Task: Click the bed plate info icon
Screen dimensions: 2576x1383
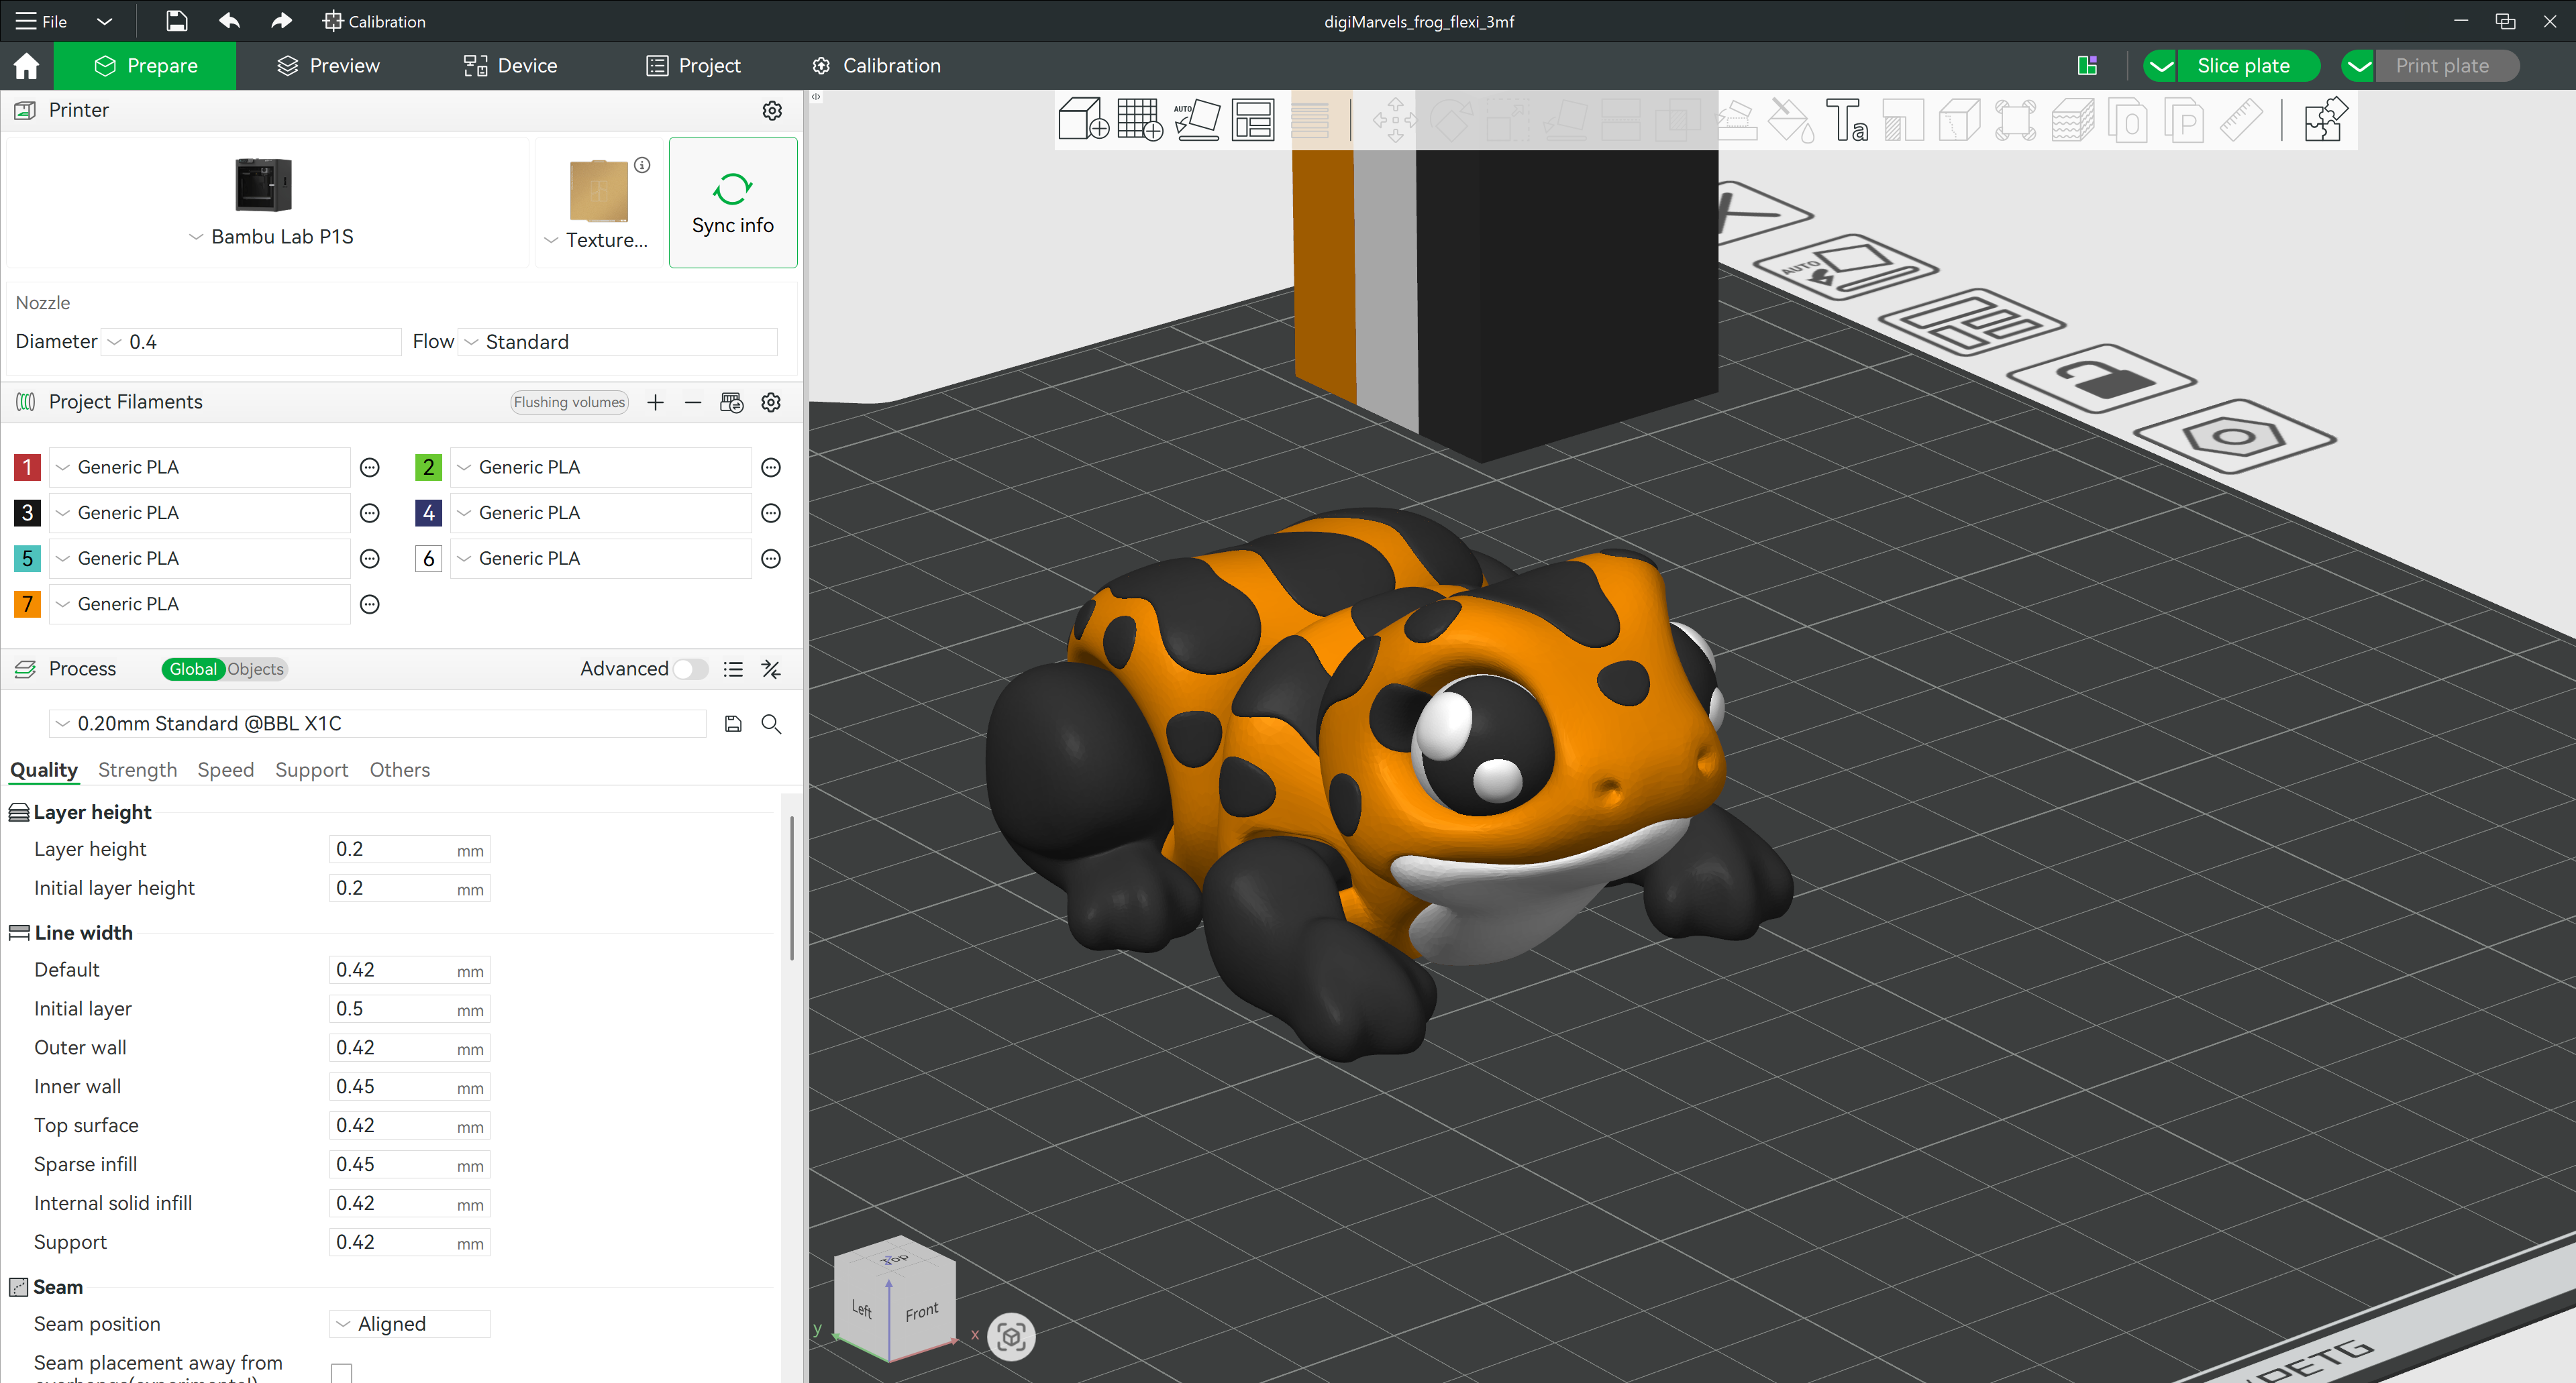Action: (642, 165)
